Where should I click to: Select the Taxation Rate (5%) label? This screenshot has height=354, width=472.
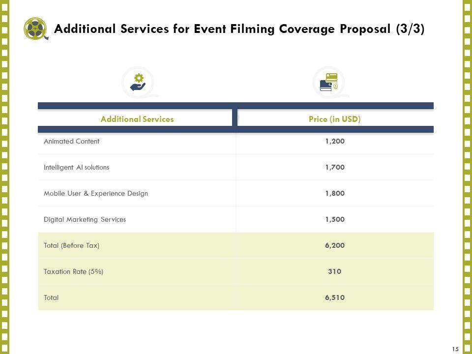[73, 271]
